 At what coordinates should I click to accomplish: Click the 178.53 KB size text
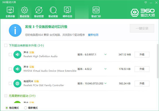[125, 69]
